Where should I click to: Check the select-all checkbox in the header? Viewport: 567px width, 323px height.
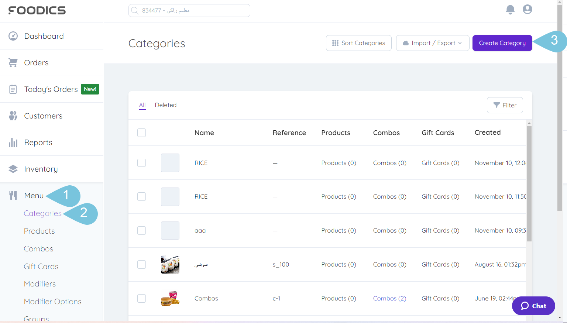point(141,132)
